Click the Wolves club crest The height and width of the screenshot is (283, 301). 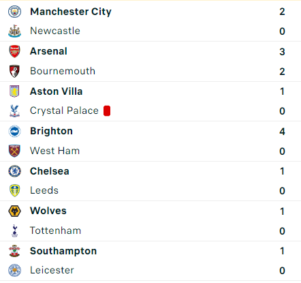point(14,211)
